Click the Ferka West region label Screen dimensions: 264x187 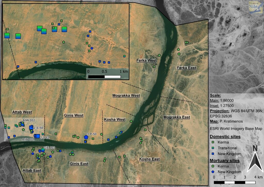click(146, 60)
